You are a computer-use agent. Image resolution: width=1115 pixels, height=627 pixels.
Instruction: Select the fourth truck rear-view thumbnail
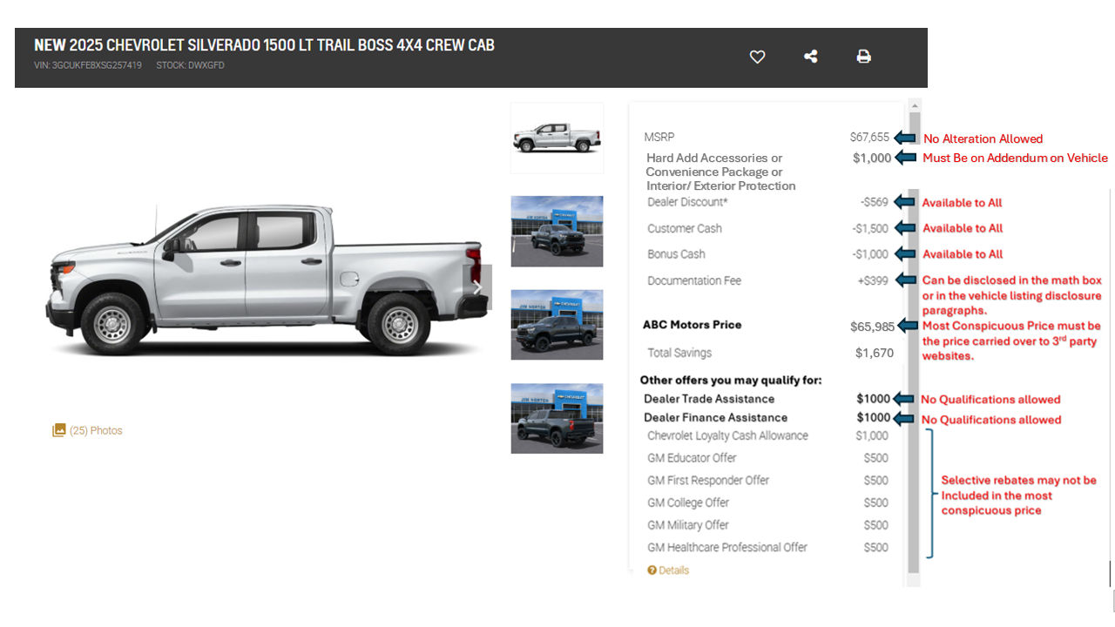click(x=557, y=418)
